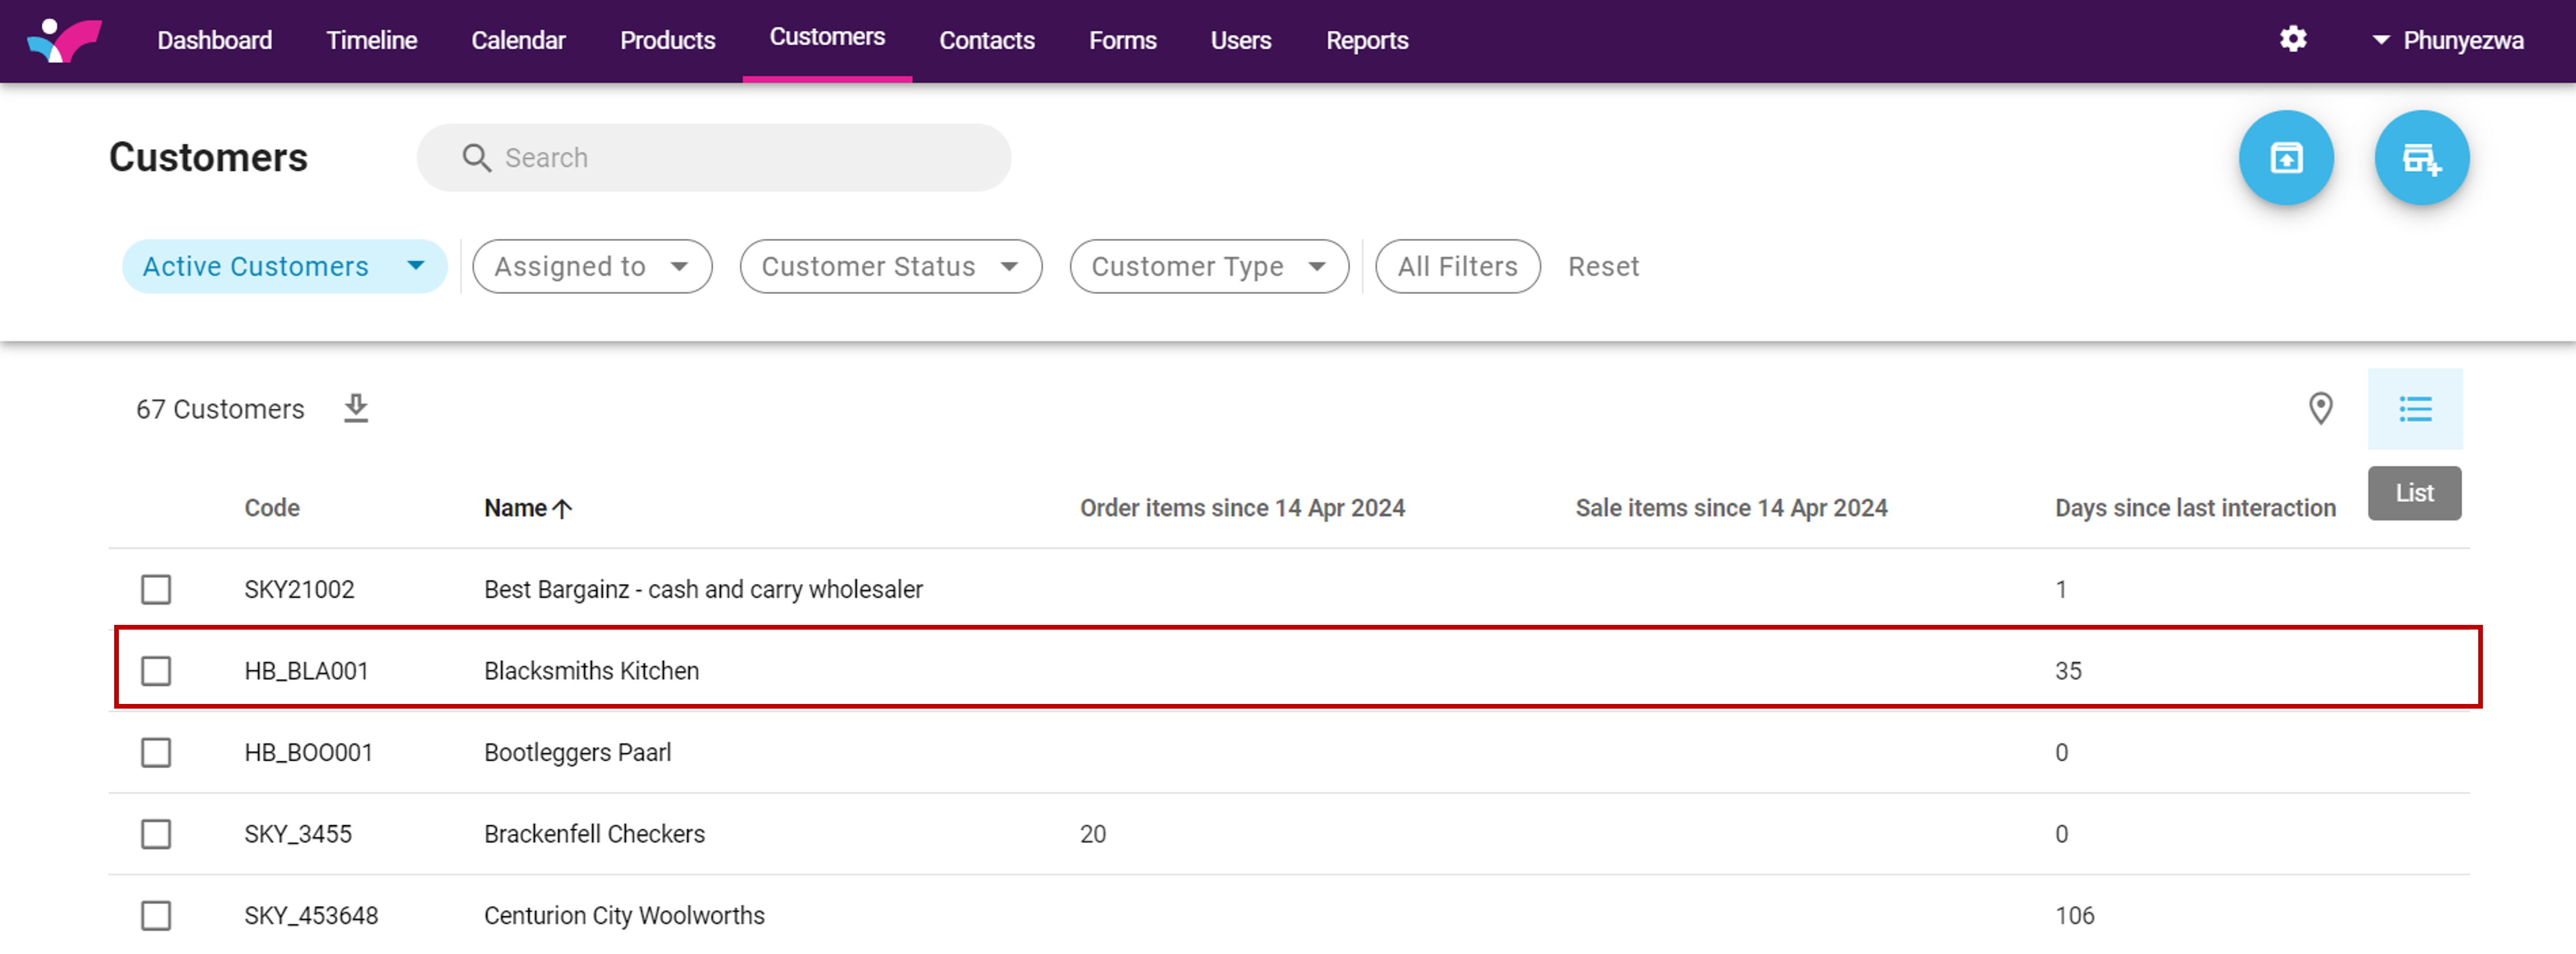Click the app logo in header
The image size is (2576, 954).
[x=65, y=40]
